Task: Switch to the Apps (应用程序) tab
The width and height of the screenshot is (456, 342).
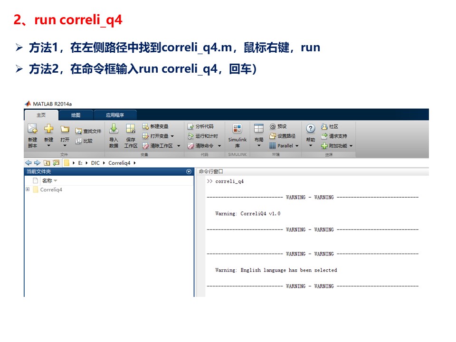Action: [x=115, y=115]
